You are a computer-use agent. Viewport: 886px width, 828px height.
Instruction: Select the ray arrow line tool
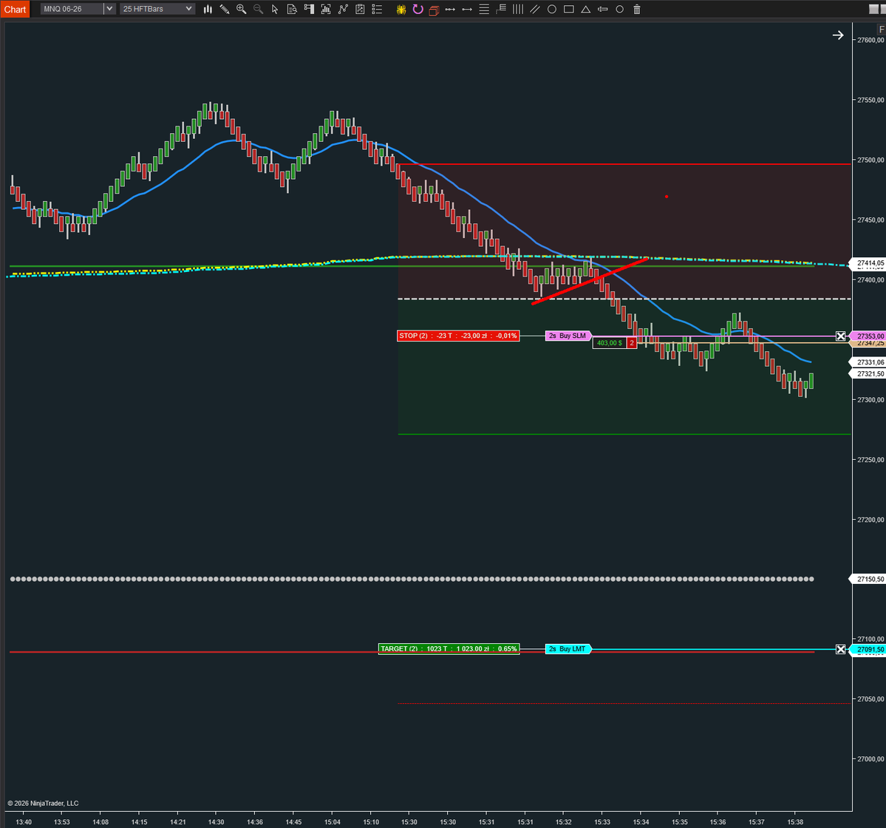pos(467,9)
